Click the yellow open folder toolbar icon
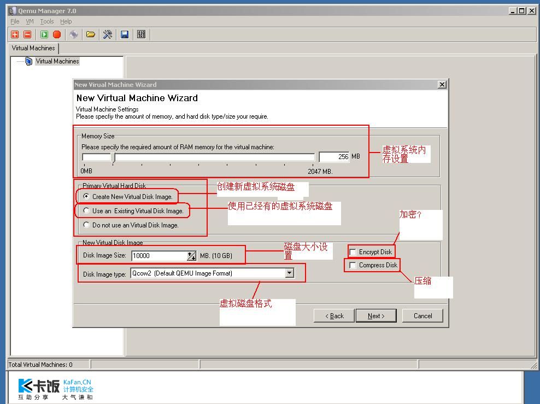This screenshot has width=540, height=404. [x=91, y=34]
